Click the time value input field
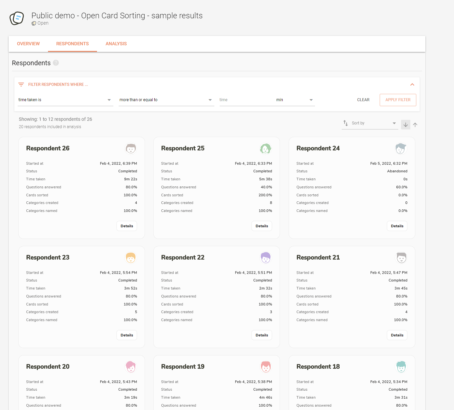This screenshot has width=454, height=410. point(245,100)
